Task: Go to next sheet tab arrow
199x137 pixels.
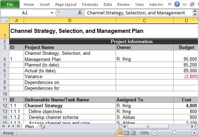Action: (x=13, y=126)
